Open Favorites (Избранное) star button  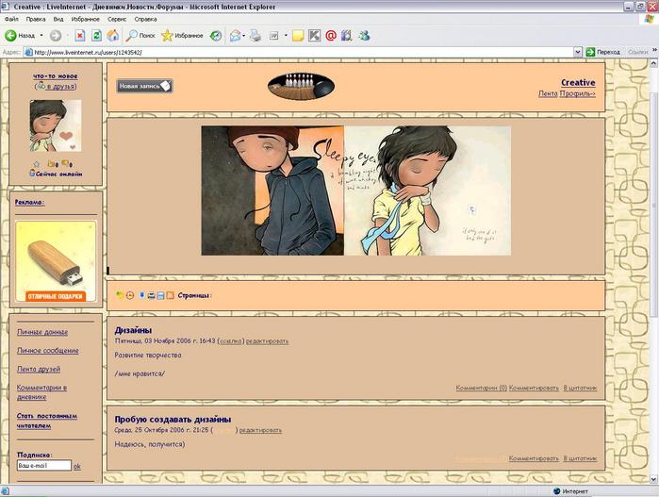[x=180, y=36]
